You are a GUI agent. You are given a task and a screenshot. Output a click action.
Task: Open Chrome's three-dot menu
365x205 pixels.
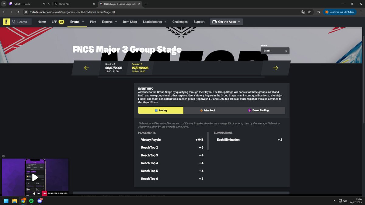pos(361,12)
